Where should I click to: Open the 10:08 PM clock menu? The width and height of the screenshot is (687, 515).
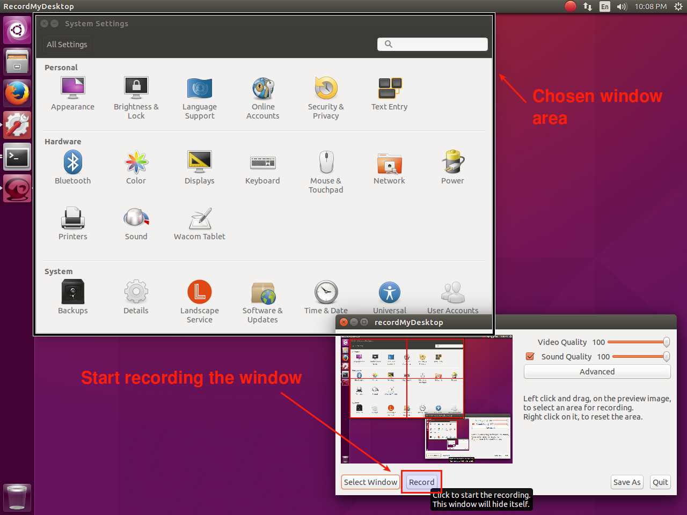[651, 6]
